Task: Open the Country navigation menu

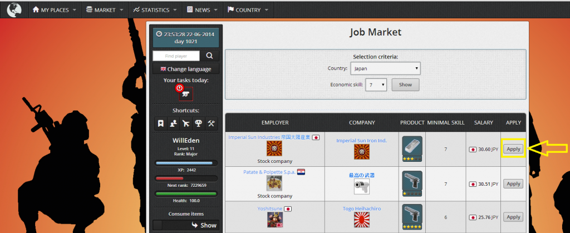Action: coord(247,10)
